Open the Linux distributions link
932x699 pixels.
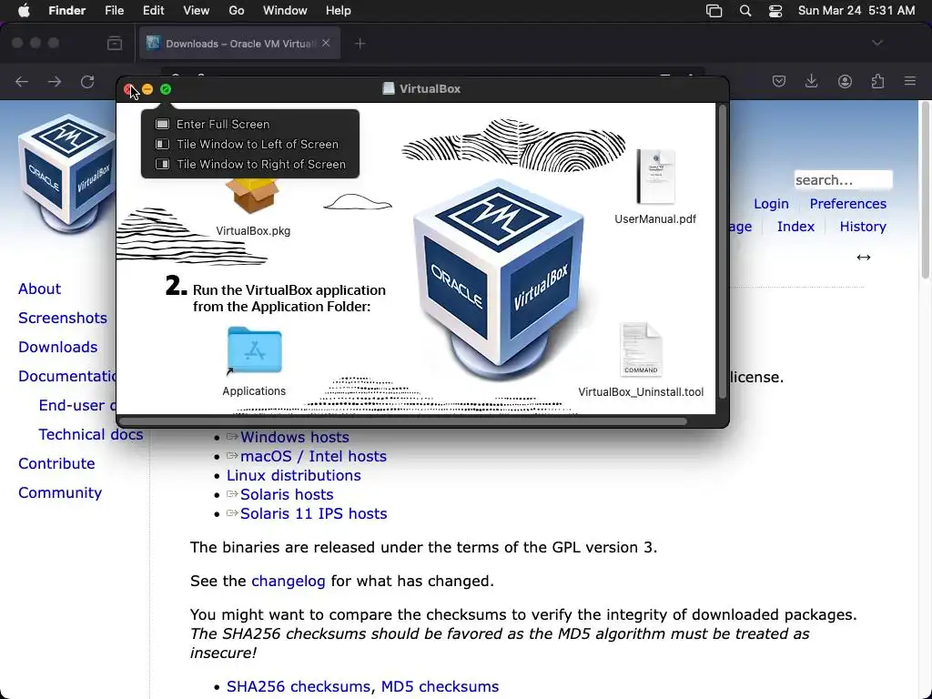tap(294, 475)
